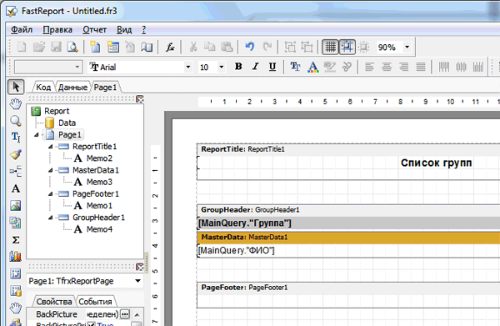Justify text block
The width and height of the screenshot is (500, 326).
(421, 67)
